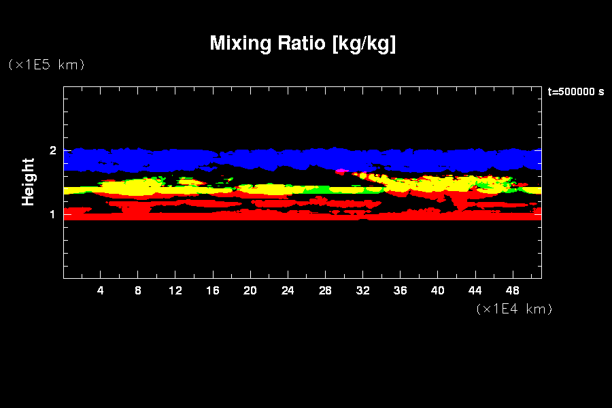Click the 't=500000 s' time label
This screenshot has height=408, width=612.
tap(576, 92)
